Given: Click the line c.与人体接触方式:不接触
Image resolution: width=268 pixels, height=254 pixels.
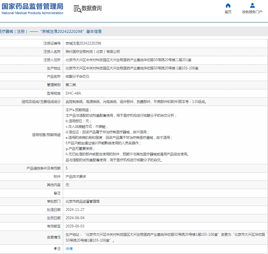Looking at the screenshot, I should [87, 127].
